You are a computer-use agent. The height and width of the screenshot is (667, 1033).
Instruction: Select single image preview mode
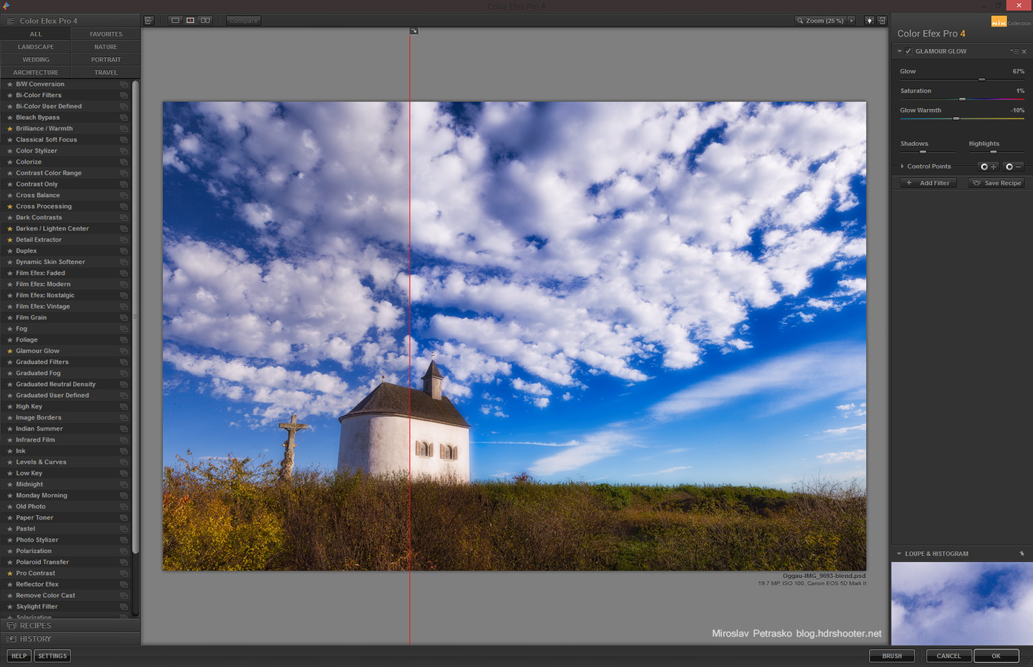click(176, 21)
